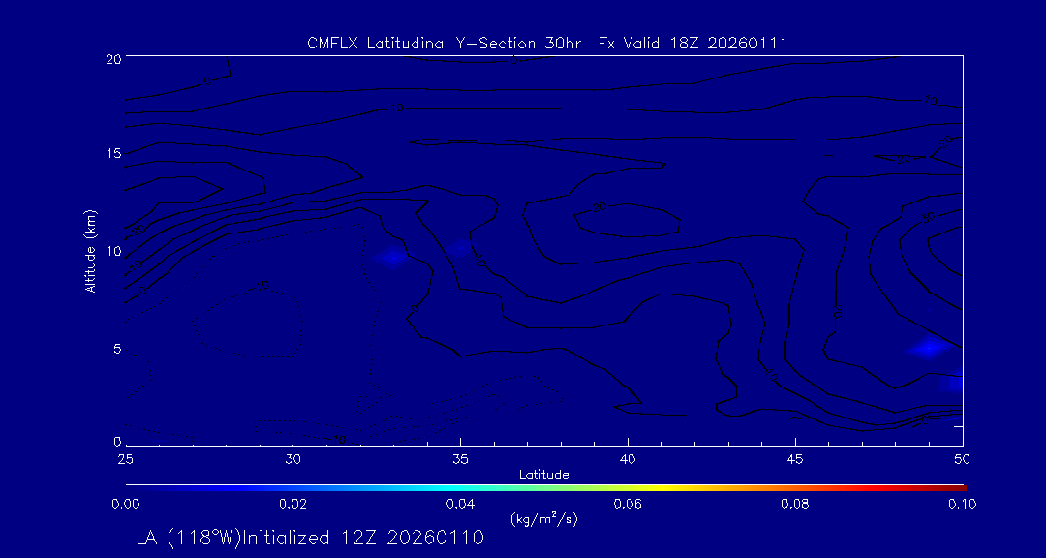This screenshot has width=1046, height=558.
Task: Select the latitude axis tick label 45
Action: 795,460
